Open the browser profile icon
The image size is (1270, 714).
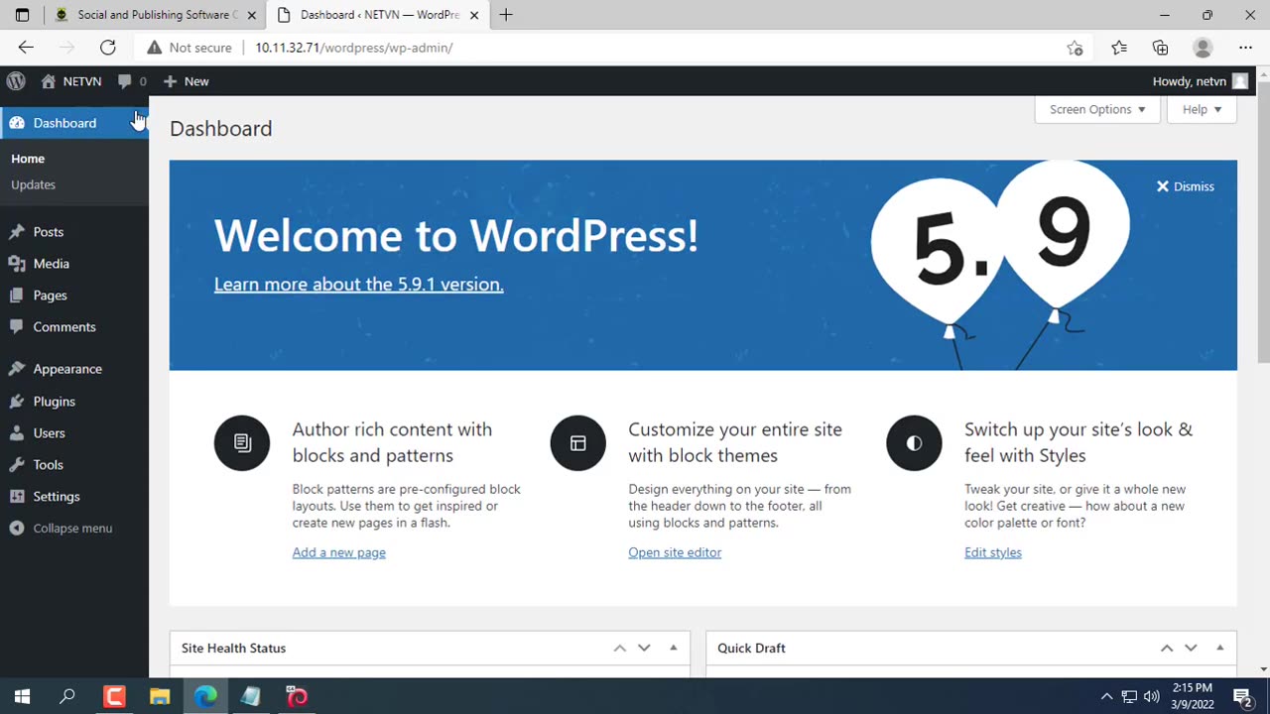pos(1203,48)
